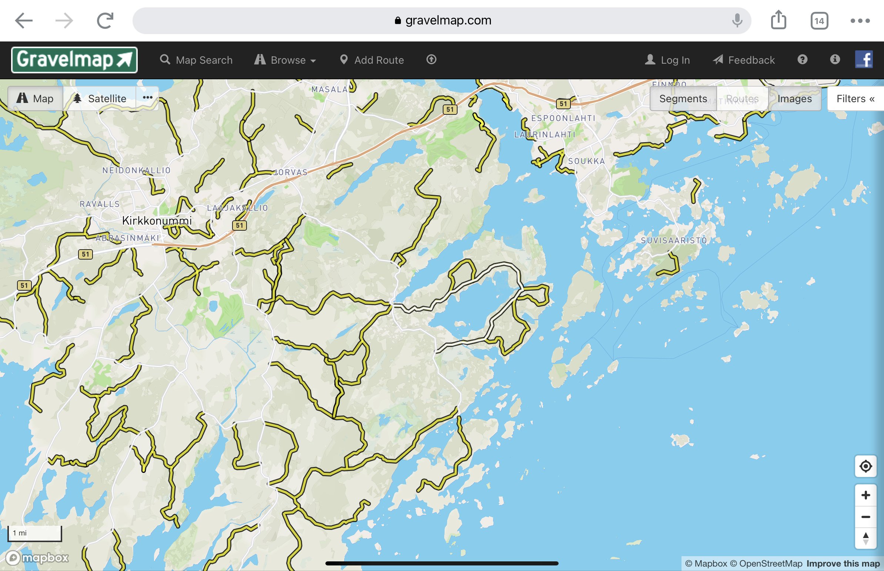Image resolution: width=884 pixels, height=571 pixels.
Task: Toggle the Segments layer
Action: (683, 98)
